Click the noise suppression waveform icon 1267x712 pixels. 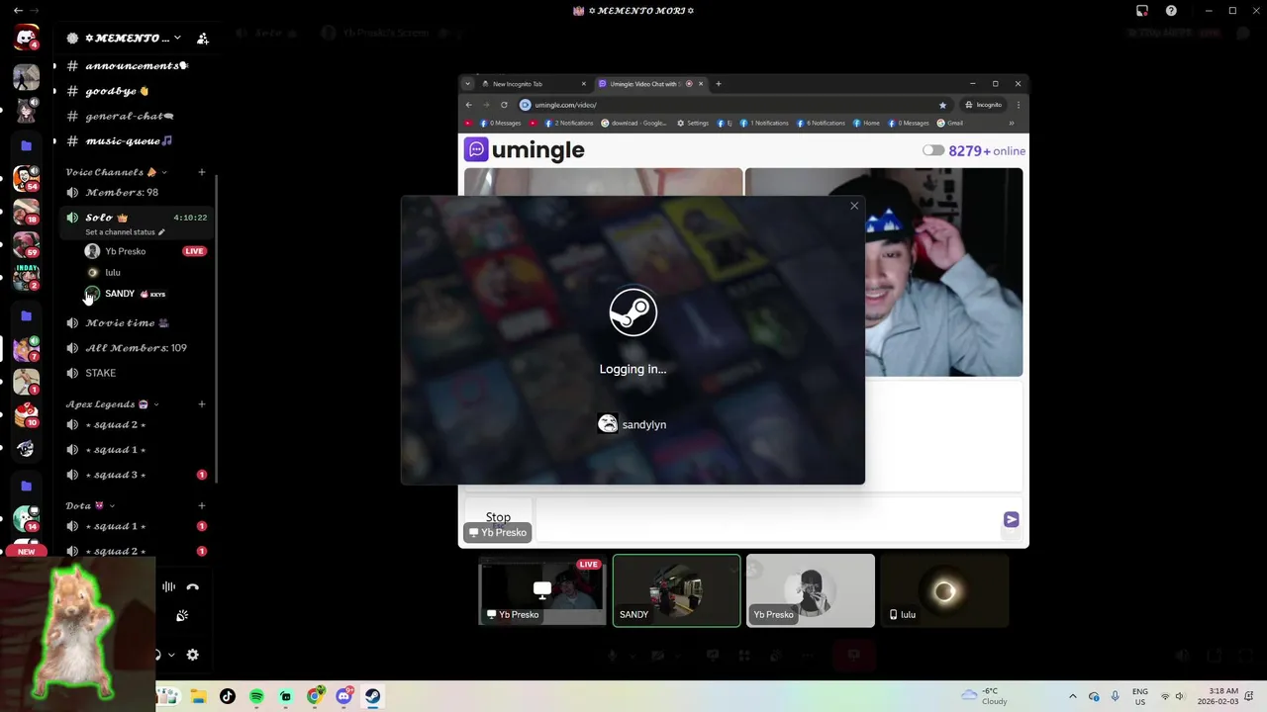[x=168, y=586]
